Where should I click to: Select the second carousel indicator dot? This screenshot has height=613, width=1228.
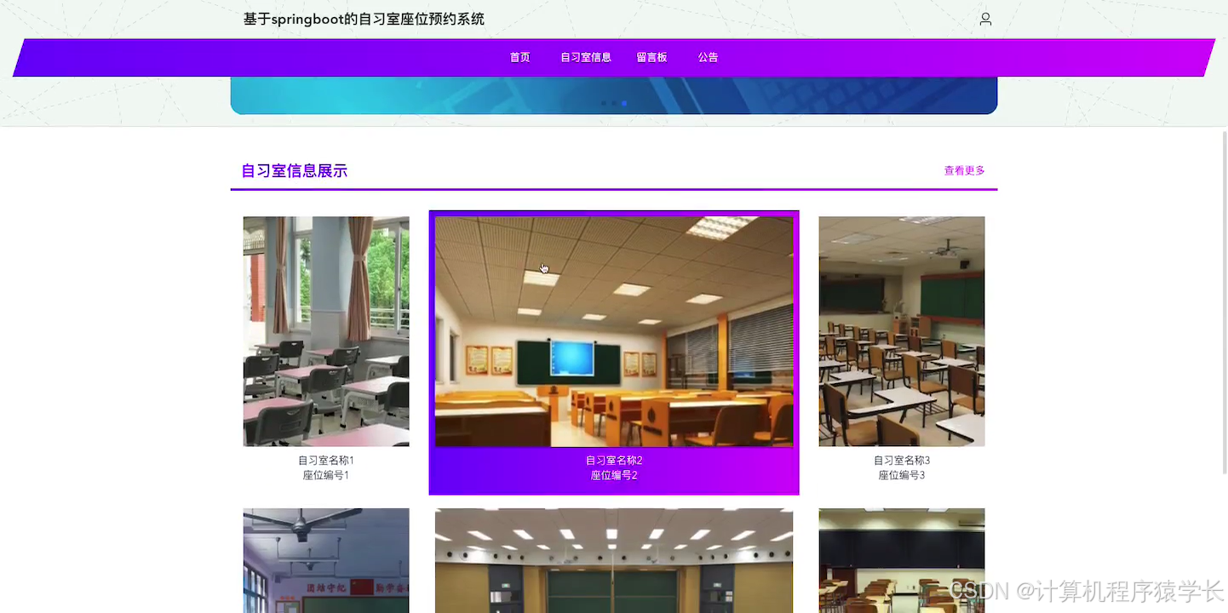[x=614, y=103]
